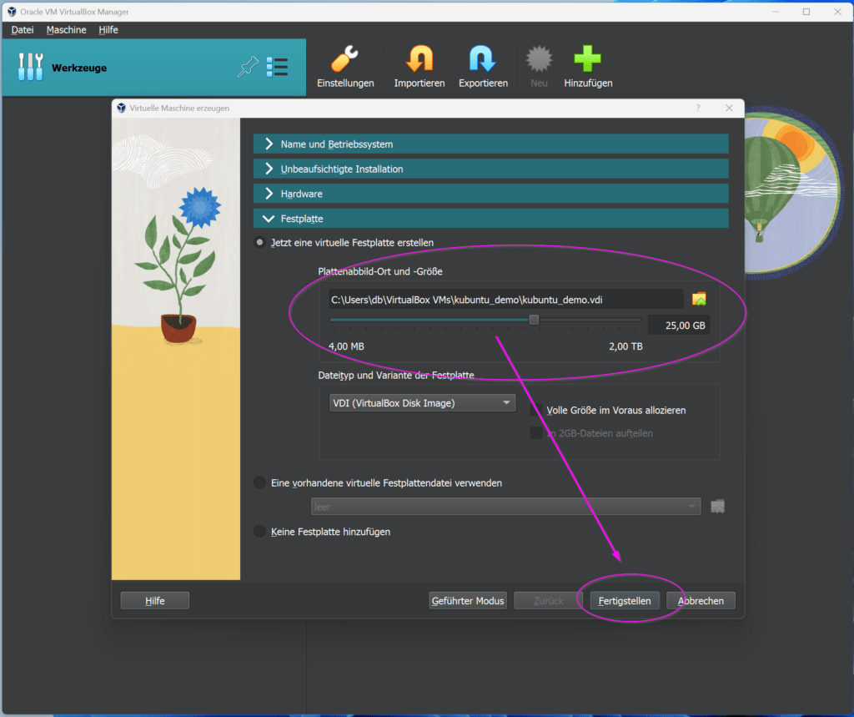Screen dimensions: 854x717
Task: Select the Werkzeuge tools icon
Action: [31, 67]
